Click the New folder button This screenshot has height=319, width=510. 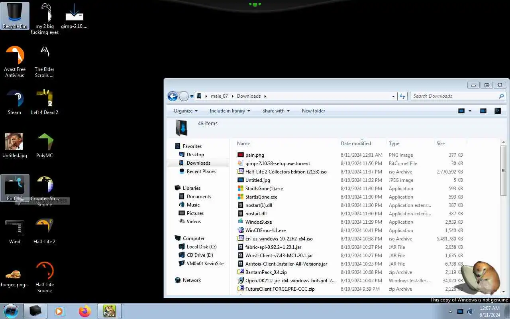[314, 111]
